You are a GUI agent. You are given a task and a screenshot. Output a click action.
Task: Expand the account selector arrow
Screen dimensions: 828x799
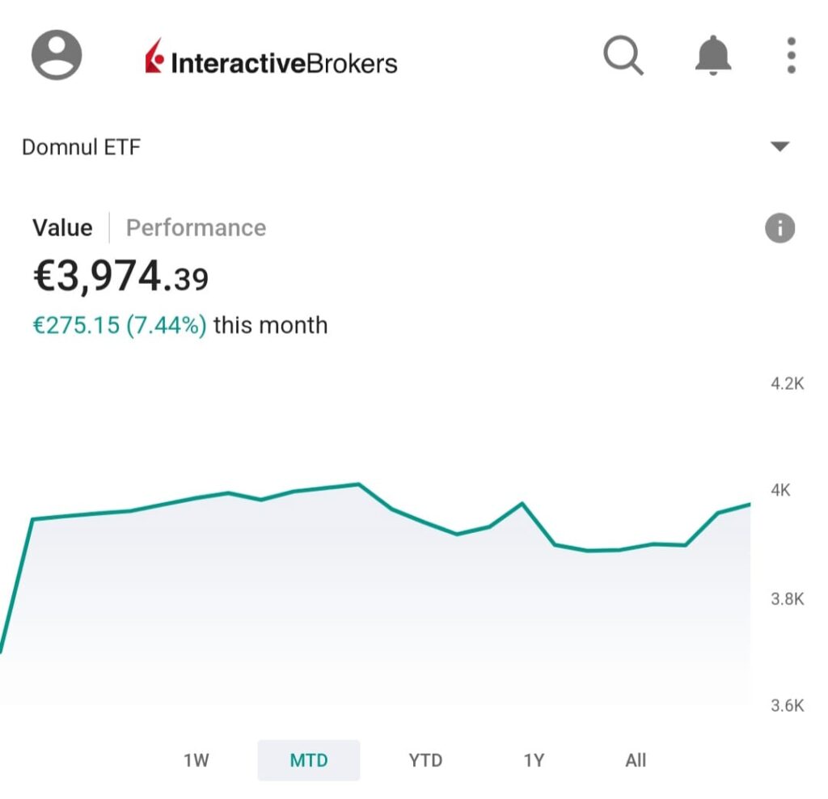pyautogui.click(x=779, y=147)
